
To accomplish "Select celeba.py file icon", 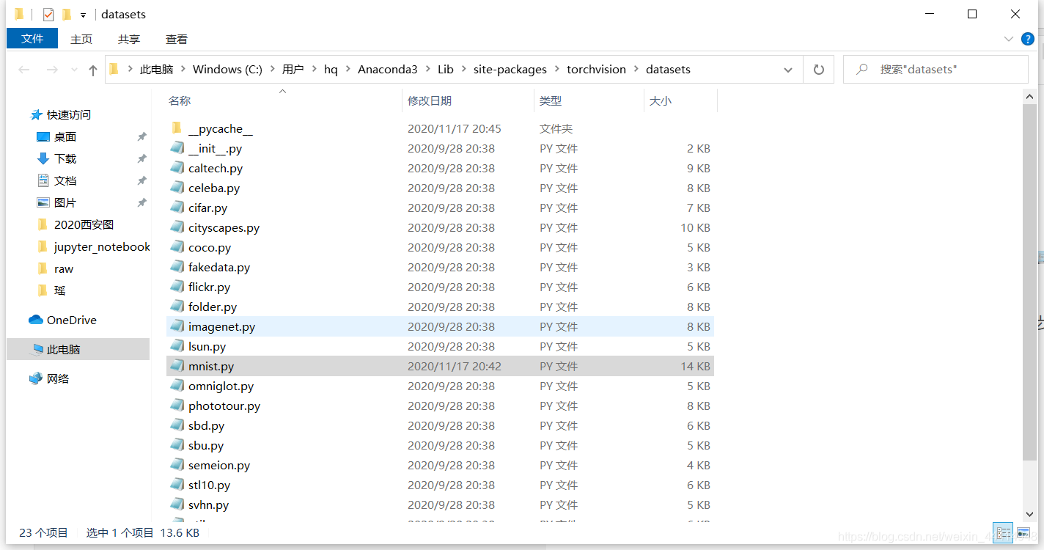I will click(x=177, y=188).
